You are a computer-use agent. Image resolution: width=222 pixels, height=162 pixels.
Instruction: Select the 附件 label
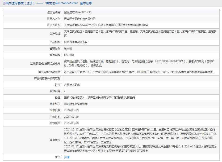(x=57, y=85)
